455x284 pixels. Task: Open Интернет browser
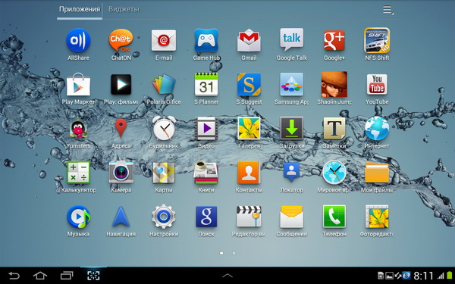click(x=377, y=129)
